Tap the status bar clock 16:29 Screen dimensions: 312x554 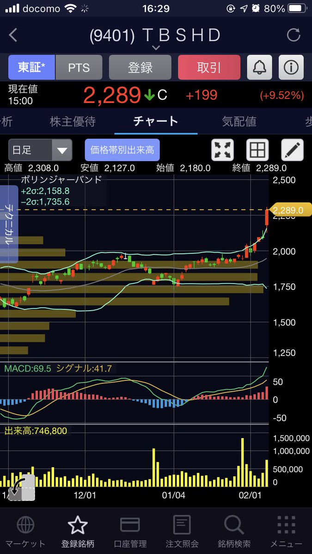pyautogui.click(x=156, y=9)
